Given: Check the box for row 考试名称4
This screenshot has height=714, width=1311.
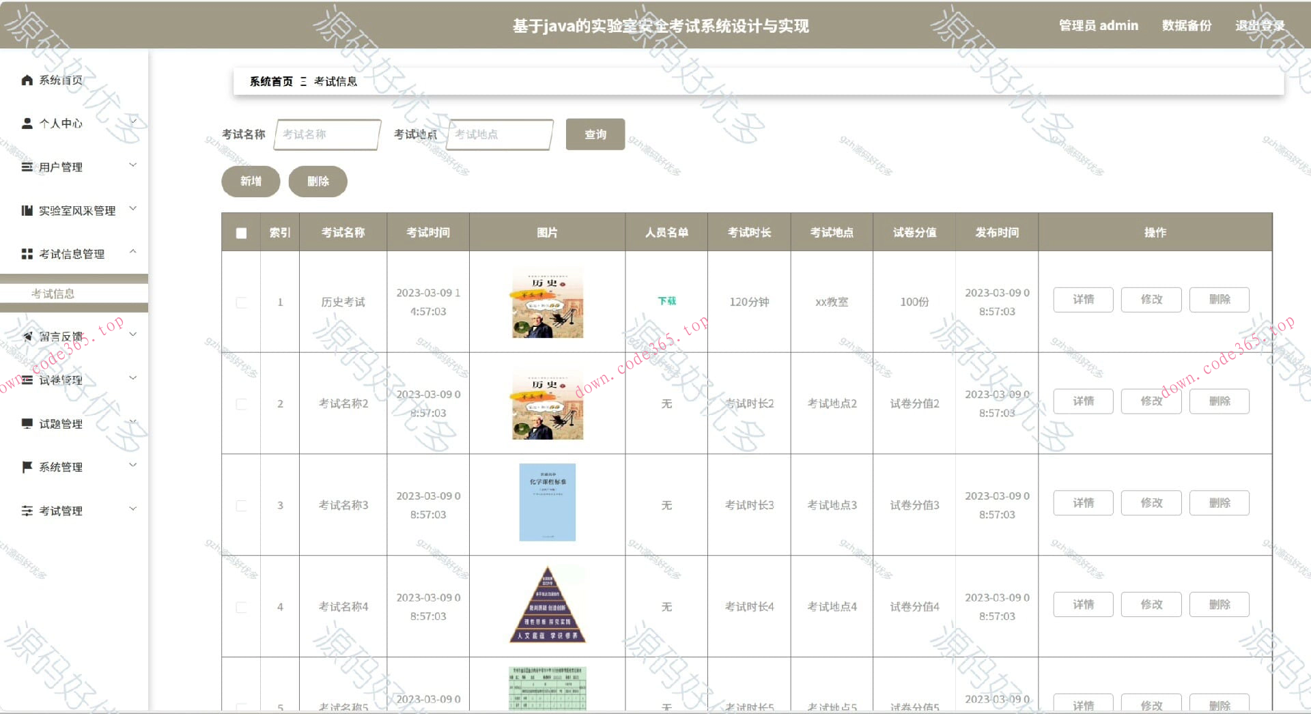Looking at the screenshot, I should 241,608.
